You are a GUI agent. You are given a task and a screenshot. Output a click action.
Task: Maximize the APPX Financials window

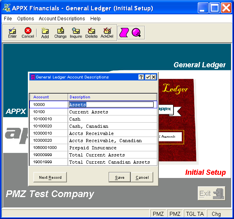coord(214,8)
